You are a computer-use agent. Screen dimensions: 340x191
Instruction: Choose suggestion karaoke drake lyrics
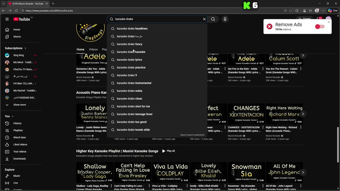coord(157,60)
